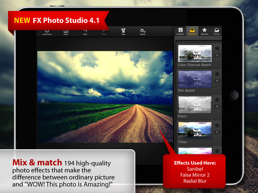The height and width of the screenshot is (193, 258).
Task: Click the "Pen Sketch" name label
Action: [x=186, y=90]
